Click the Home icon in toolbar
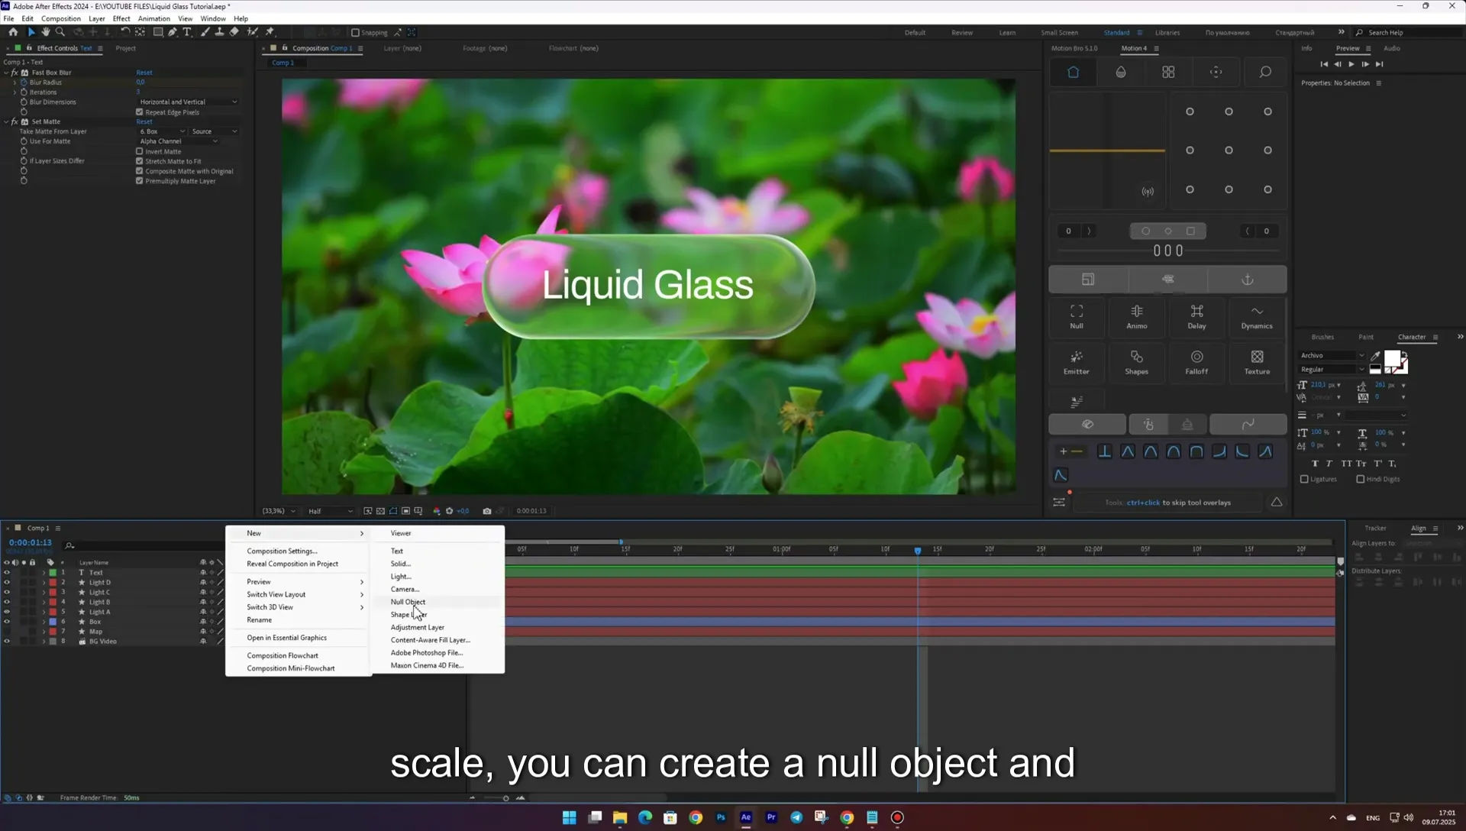The image size is (1466, 831). tap(13, 32)
